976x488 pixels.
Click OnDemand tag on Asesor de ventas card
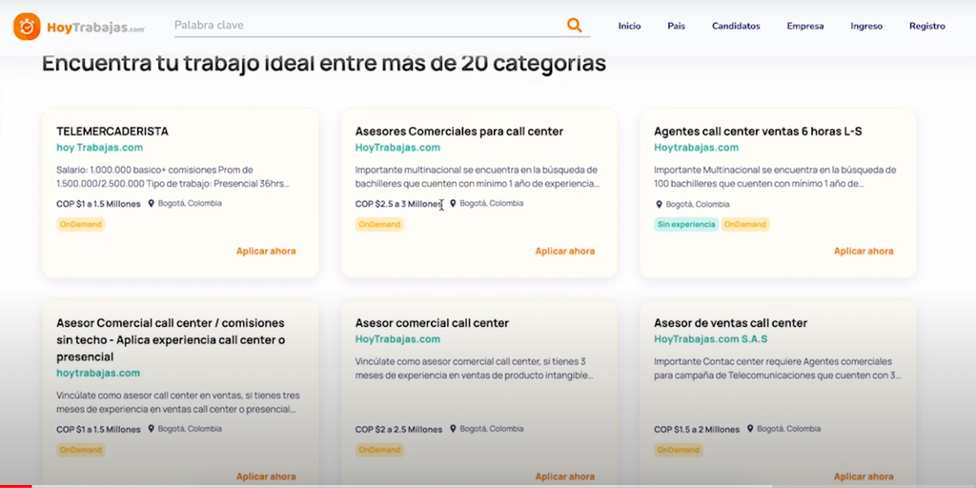point(679,450)
